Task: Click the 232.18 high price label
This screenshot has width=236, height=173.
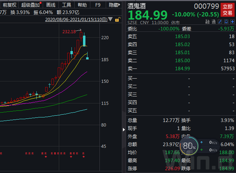Action: [69, 32]
